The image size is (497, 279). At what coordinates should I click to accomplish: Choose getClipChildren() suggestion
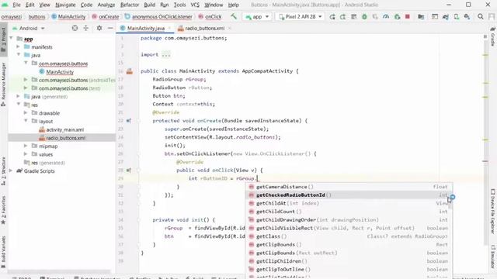pyautogui.click(x=349, y=261)
